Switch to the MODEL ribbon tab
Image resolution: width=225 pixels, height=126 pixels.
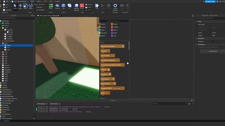(39, 1)
